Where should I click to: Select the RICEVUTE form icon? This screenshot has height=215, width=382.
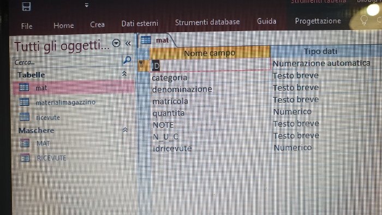[x=25, y=158]
